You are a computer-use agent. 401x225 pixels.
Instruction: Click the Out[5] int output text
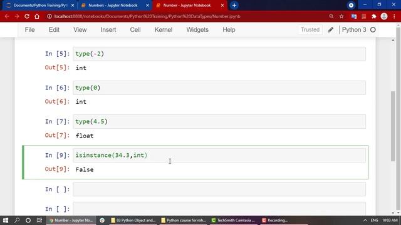coord(81,68)
